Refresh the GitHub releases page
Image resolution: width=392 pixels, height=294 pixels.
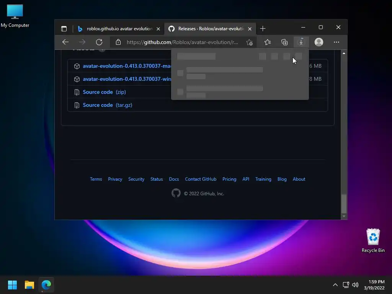tap(99, 42)
